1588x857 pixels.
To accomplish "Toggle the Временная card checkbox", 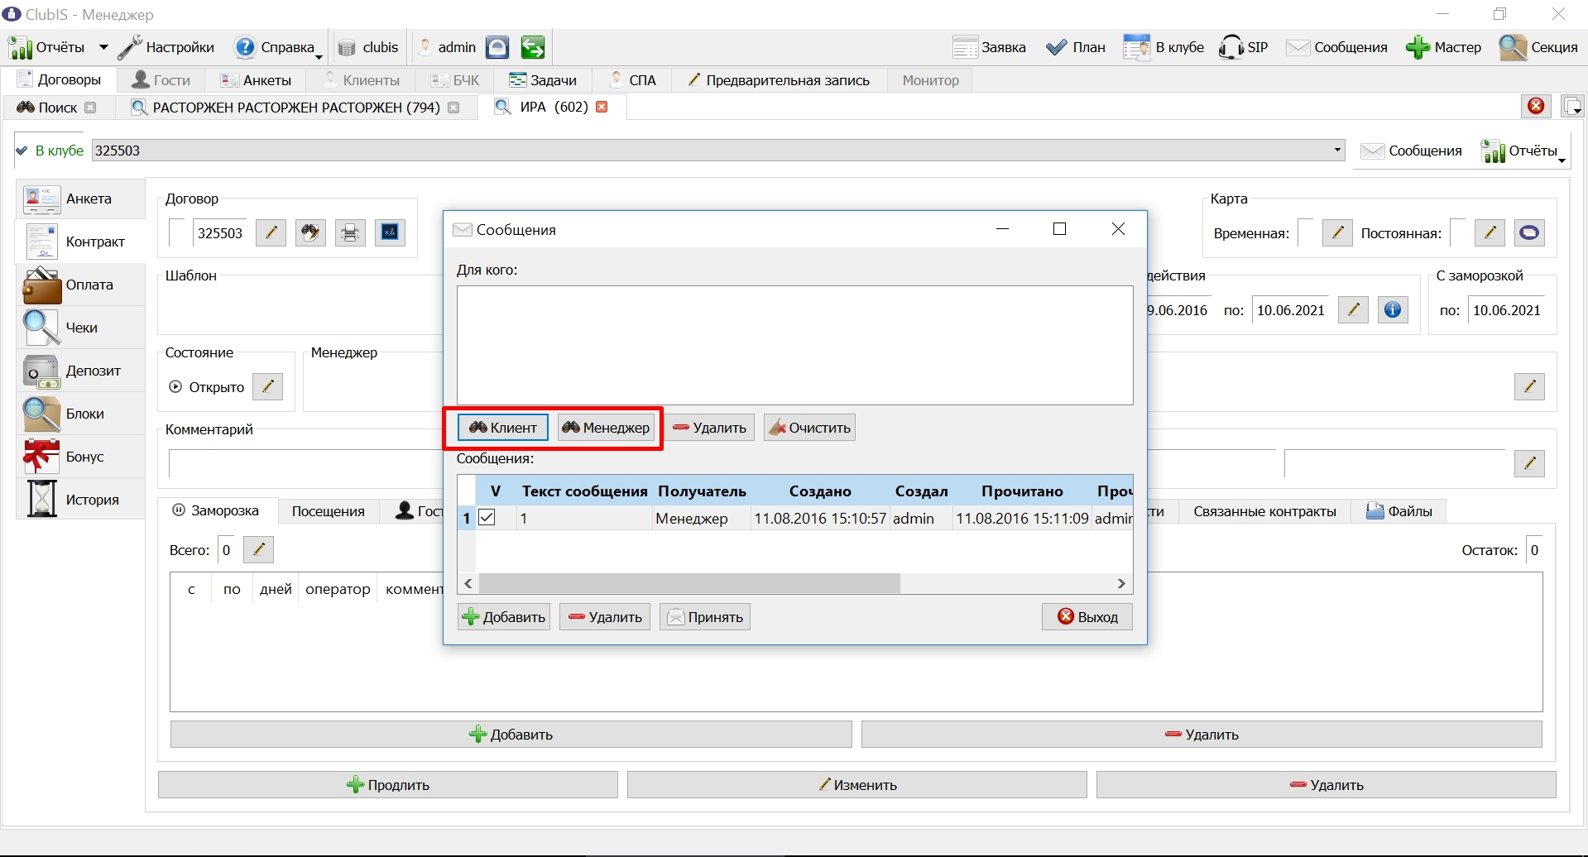I will tap(1305, 232).
